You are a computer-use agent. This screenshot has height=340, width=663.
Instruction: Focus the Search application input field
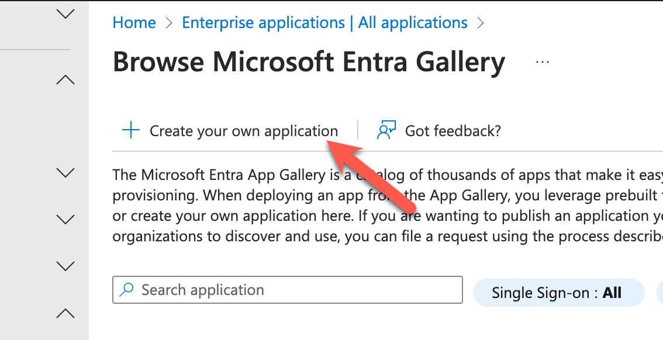click(x=292, y=290)
